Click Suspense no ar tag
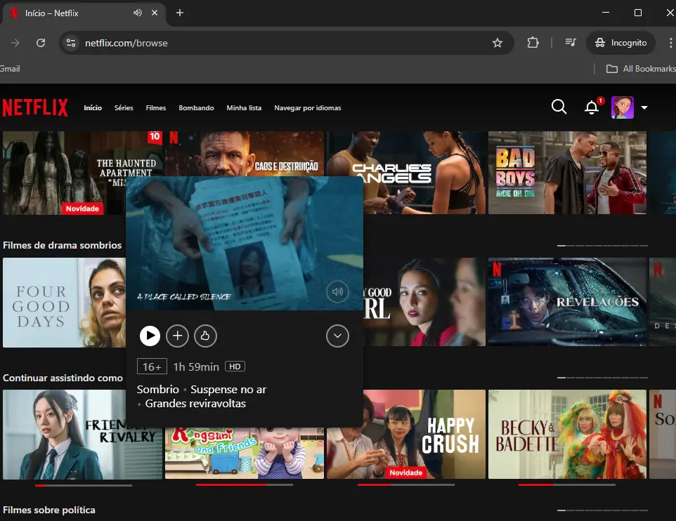This screenshot has height=521, width=676. pyautogui.click(x=228, y=390)
